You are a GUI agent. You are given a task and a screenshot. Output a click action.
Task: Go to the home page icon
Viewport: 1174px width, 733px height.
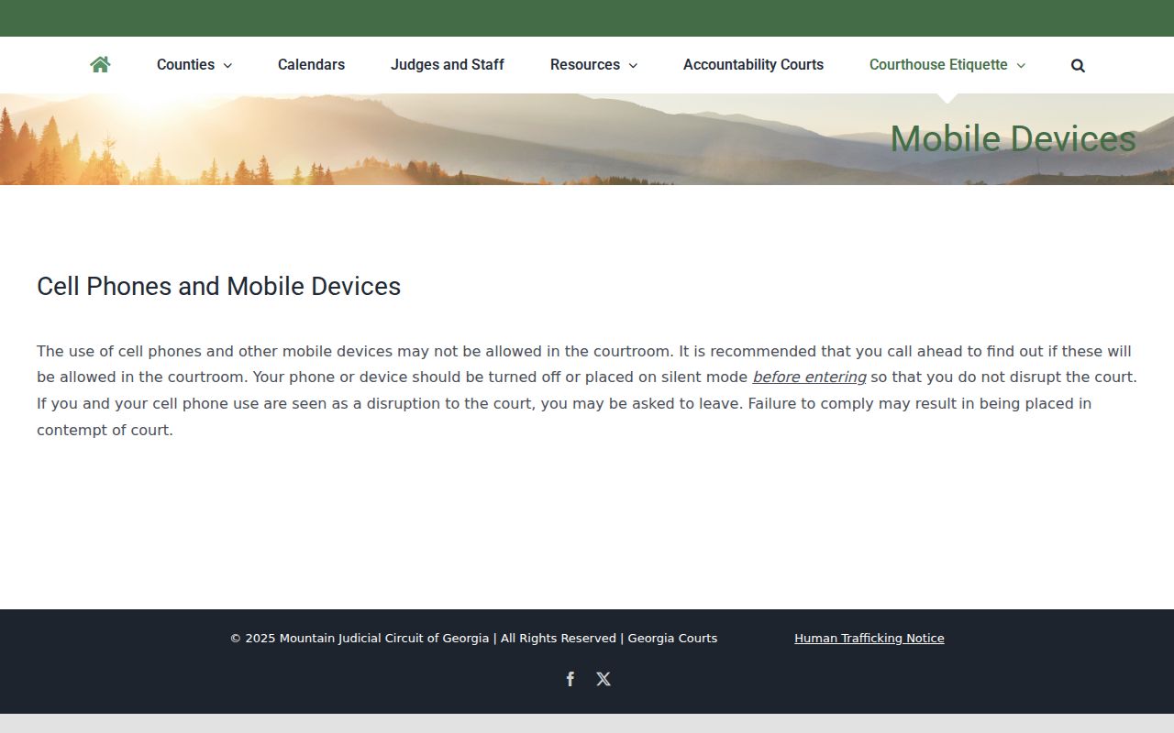point(100,64)
